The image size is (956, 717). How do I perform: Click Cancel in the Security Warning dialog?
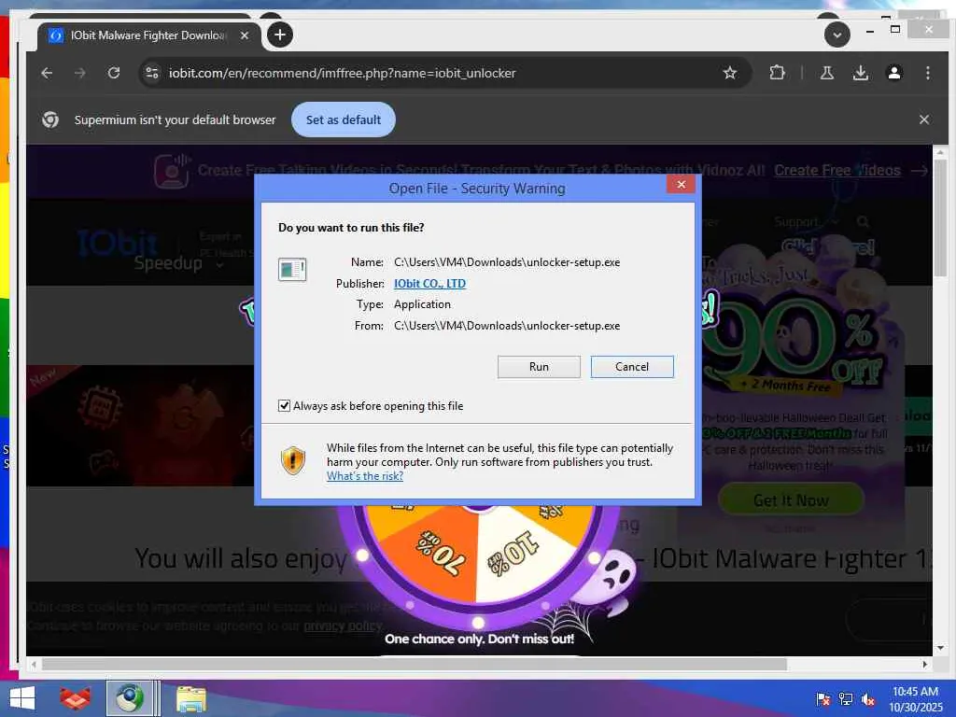[632, 366]
